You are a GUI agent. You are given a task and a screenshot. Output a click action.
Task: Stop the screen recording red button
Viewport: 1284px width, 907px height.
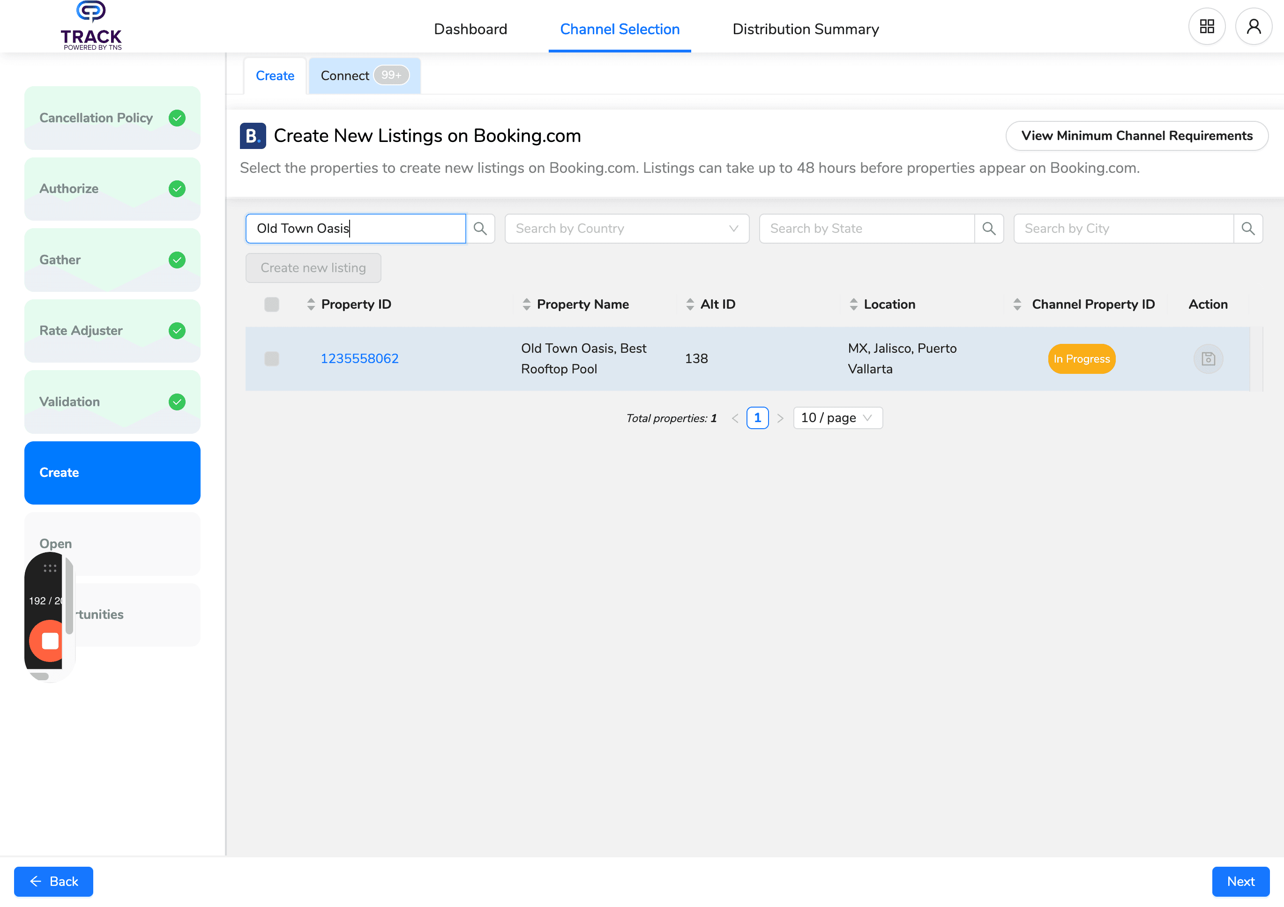tap(49, 641)
